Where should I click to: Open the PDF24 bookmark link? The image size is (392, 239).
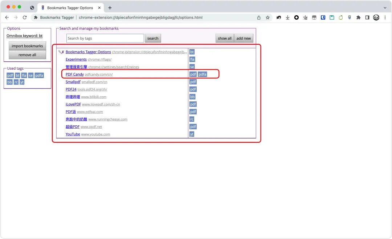tap(71, 89)
